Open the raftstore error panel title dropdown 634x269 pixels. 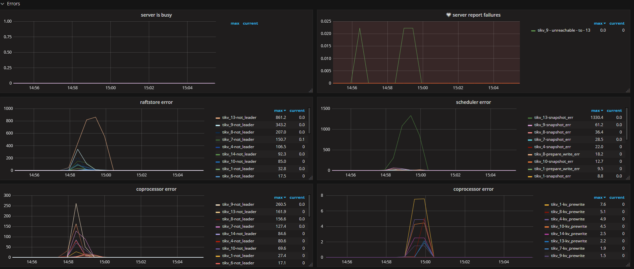point(156,102)
